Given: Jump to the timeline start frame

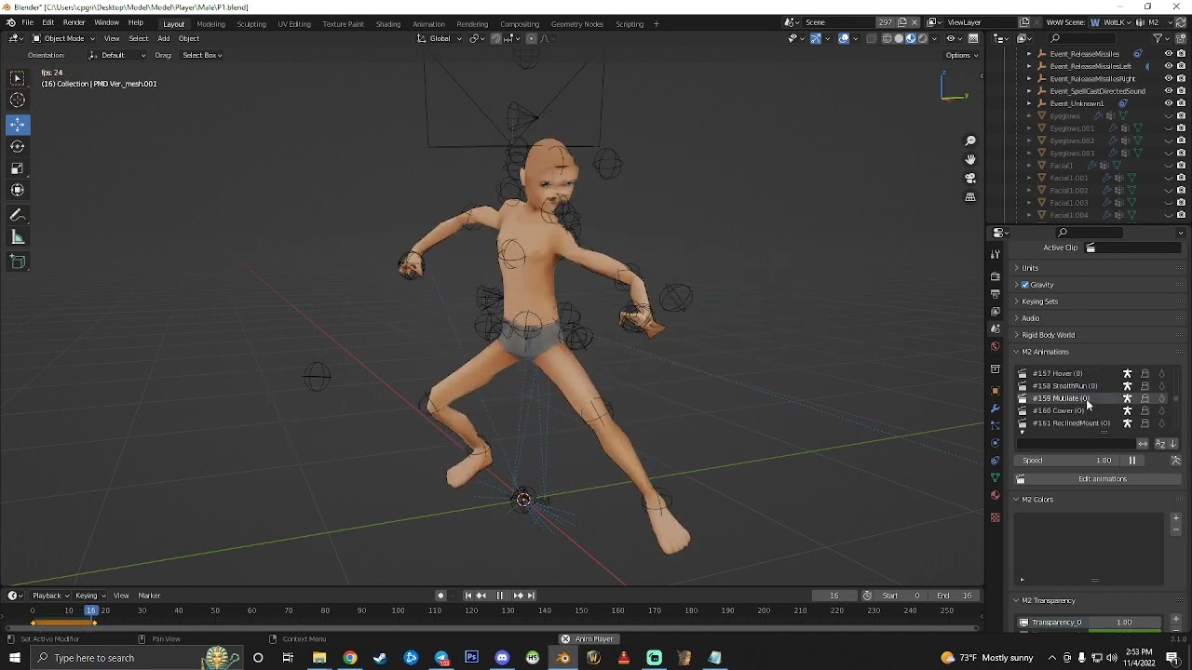Looking at the screenshot, I should pyautogui.click(x=468, y=596).
